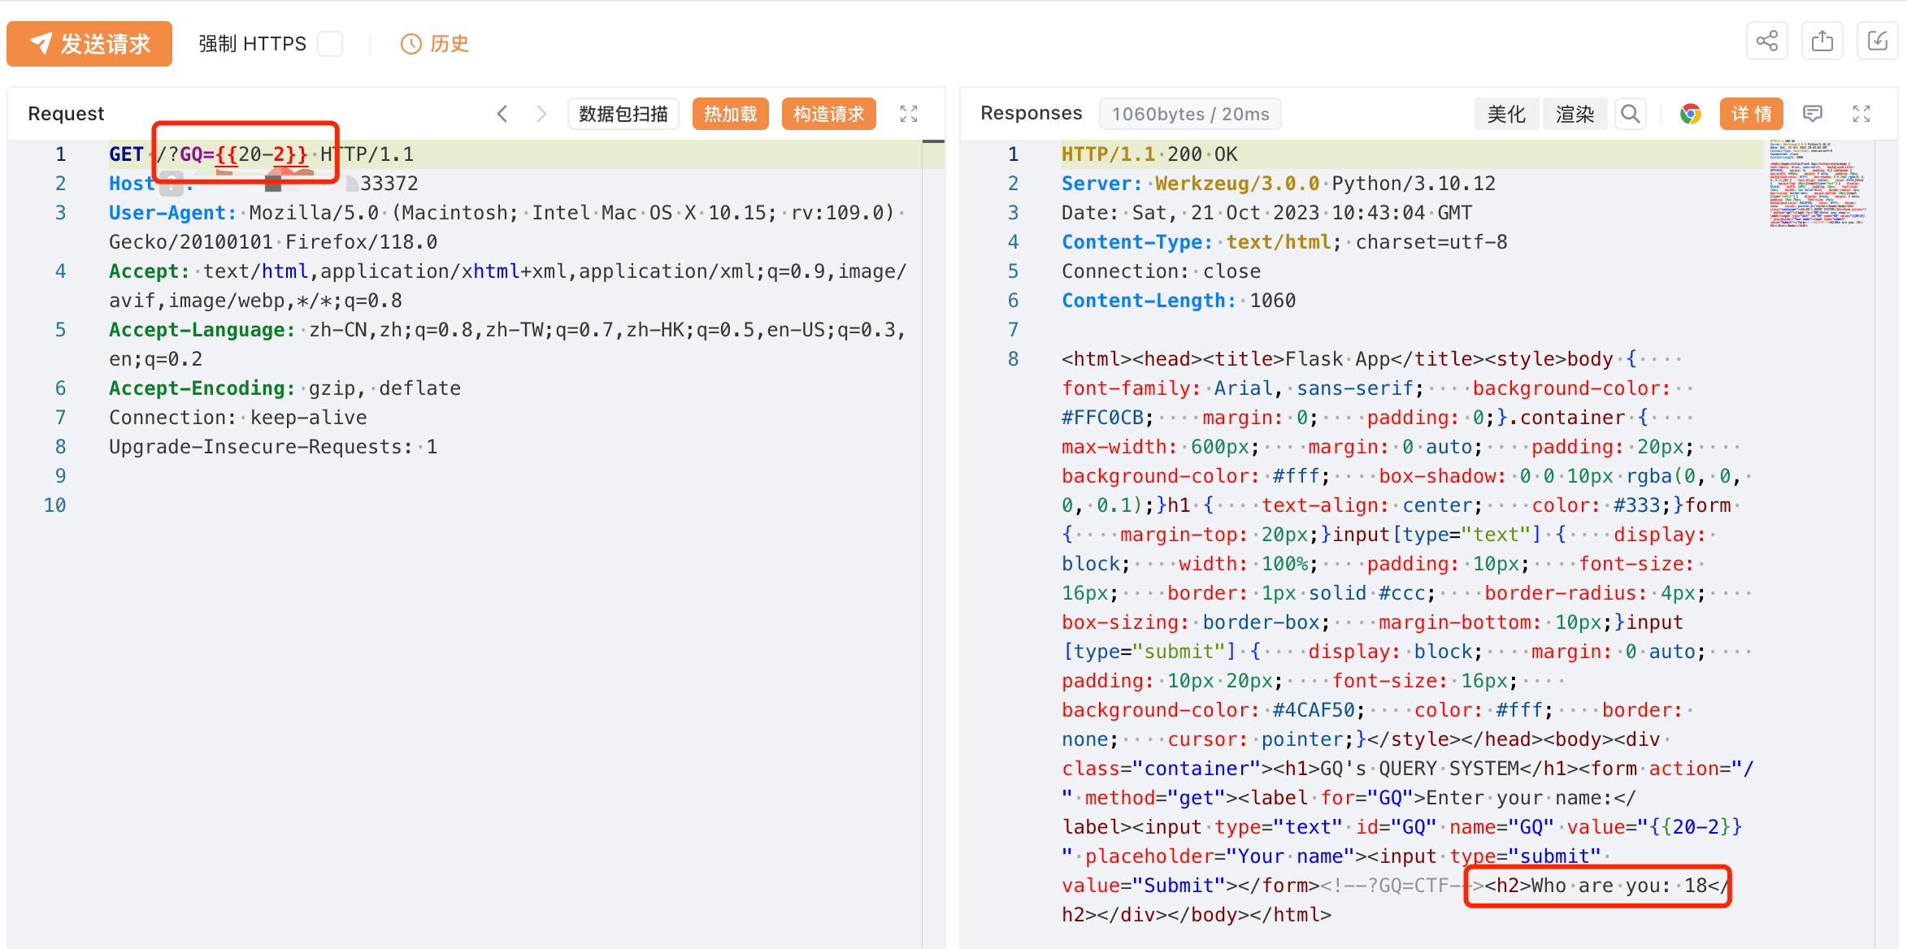Open the response in Chrome browser
The width and height of the screenshot is (1907, 949).
[1691, 115]
